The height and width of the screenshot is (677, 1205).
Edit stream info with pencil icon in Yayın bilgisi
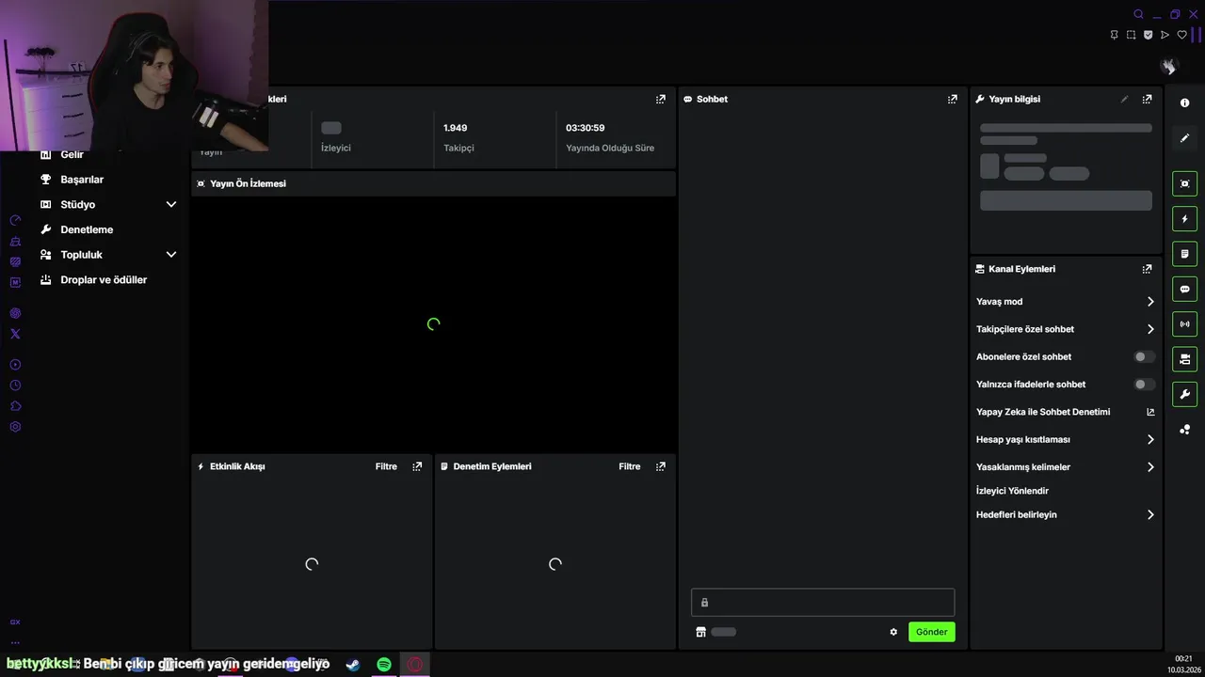[x=1124, y=99]
